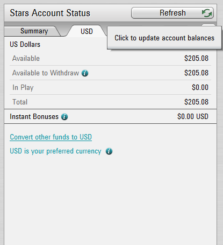223x245 pixels.
Task: Select the In Play row label
Action: [x=23, y=88]
